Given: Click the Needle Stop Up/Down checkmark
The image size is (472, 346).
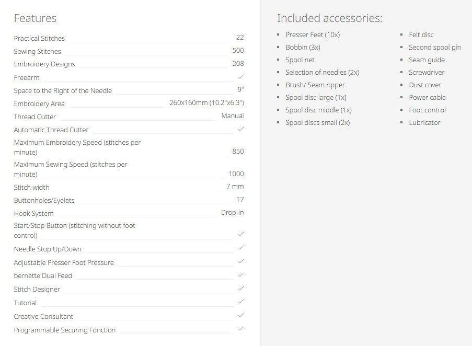Looking at the screenshot, I should (240, 248).
